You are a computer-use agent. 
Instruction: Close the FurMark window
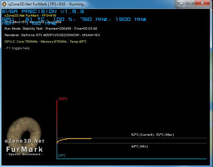pos(202,3)
